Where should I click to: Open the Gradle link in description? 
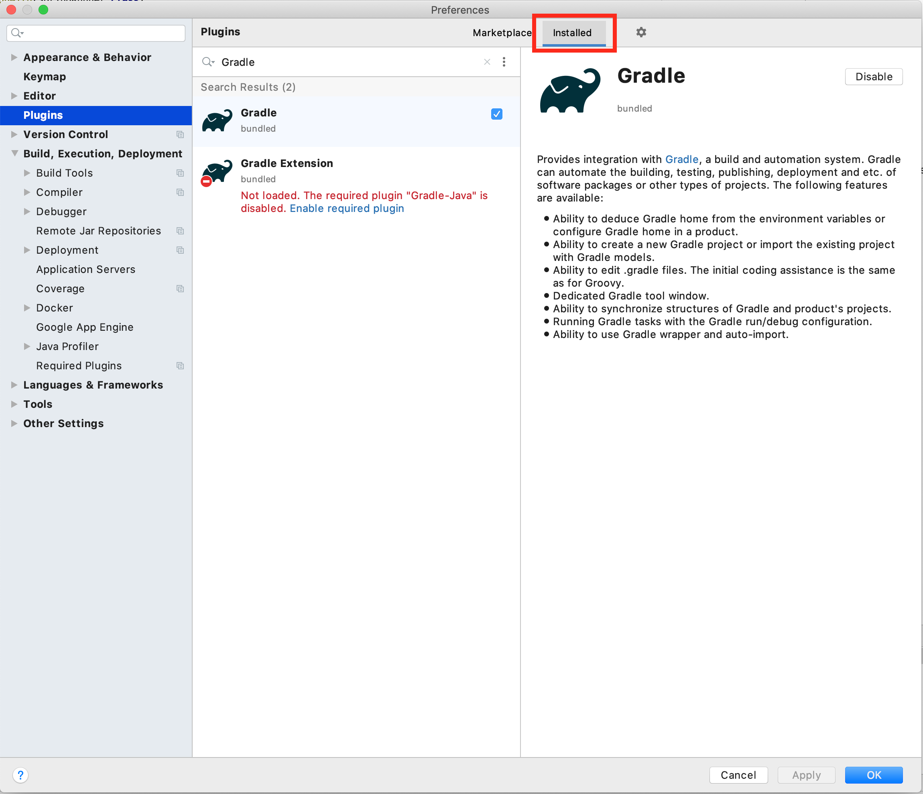click(x=681, y=159)
